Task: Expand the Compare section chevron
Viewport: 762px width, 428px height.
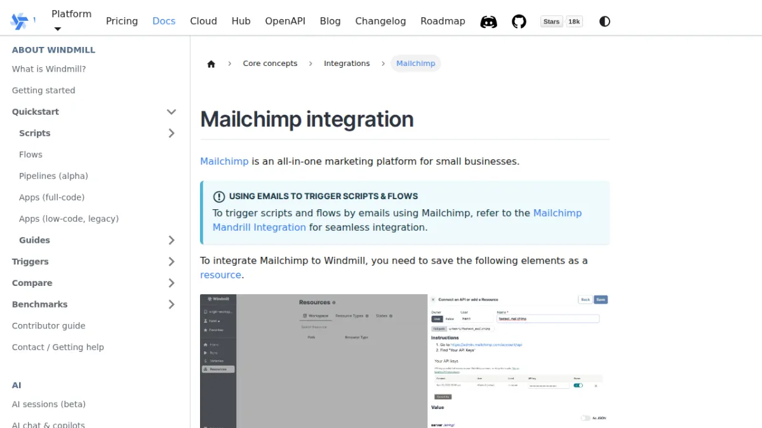Action: coord(171,283)
